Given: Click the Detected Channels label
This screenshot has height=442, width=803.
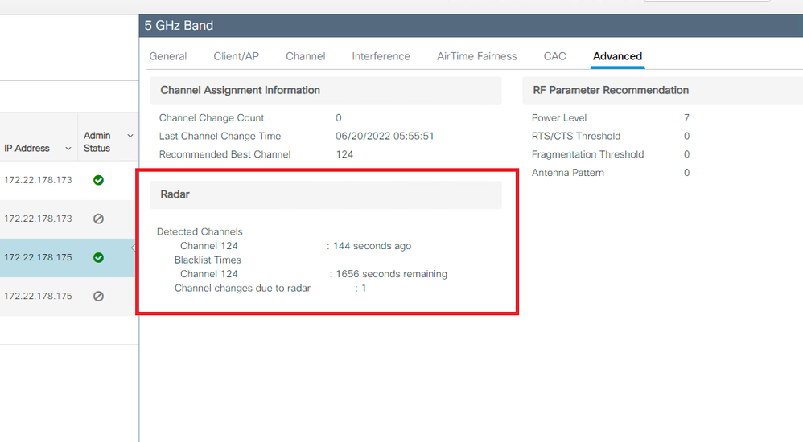Looking at the screenshot, I should point(200,231).
